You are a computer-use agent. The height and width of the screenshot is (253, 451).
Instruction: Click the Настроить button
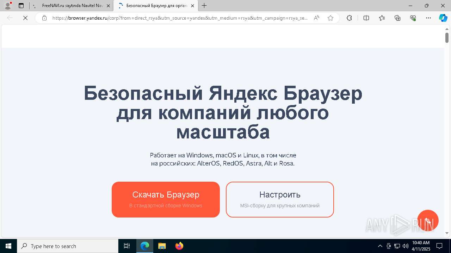(280, 200)
